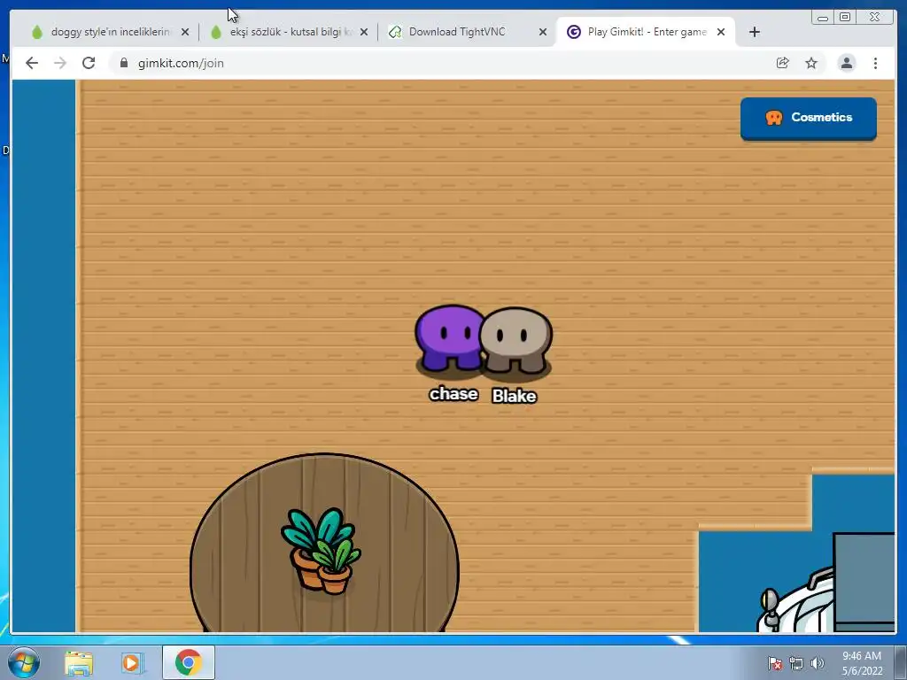The width and height of the screenshot is (907, 680).
Task: Minimize the Chrome window
Action: coord(823,18)
